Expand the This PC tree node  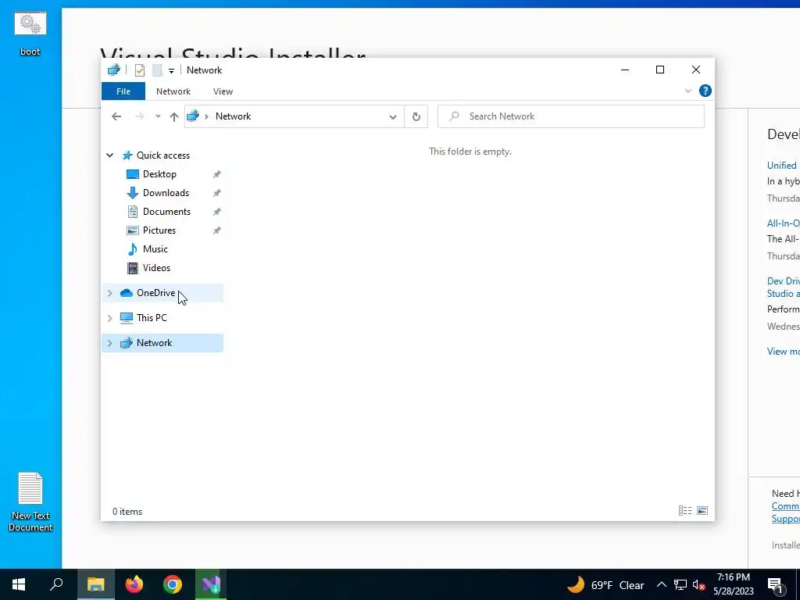[109, 318]
